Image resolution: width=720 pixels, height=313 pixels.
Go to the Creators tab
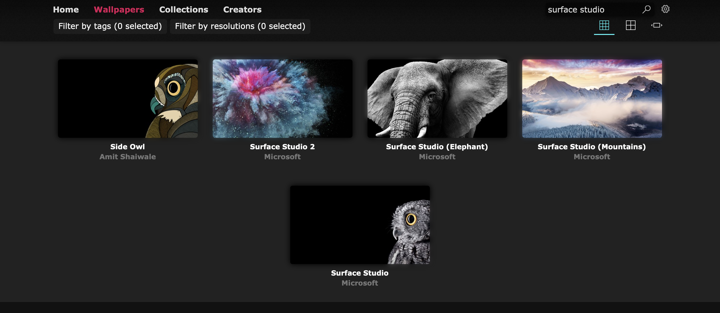pos(242,9)
